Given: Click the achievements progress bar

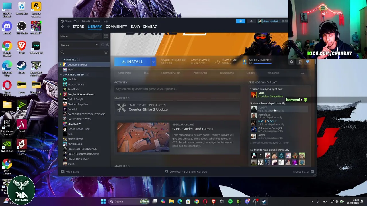Looking at the screenshot, I should (262, 64).
